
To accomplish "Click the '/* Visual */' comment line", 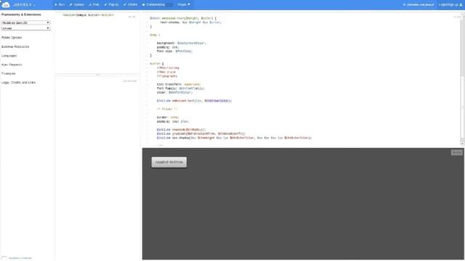I will click(x=167, y=109).
